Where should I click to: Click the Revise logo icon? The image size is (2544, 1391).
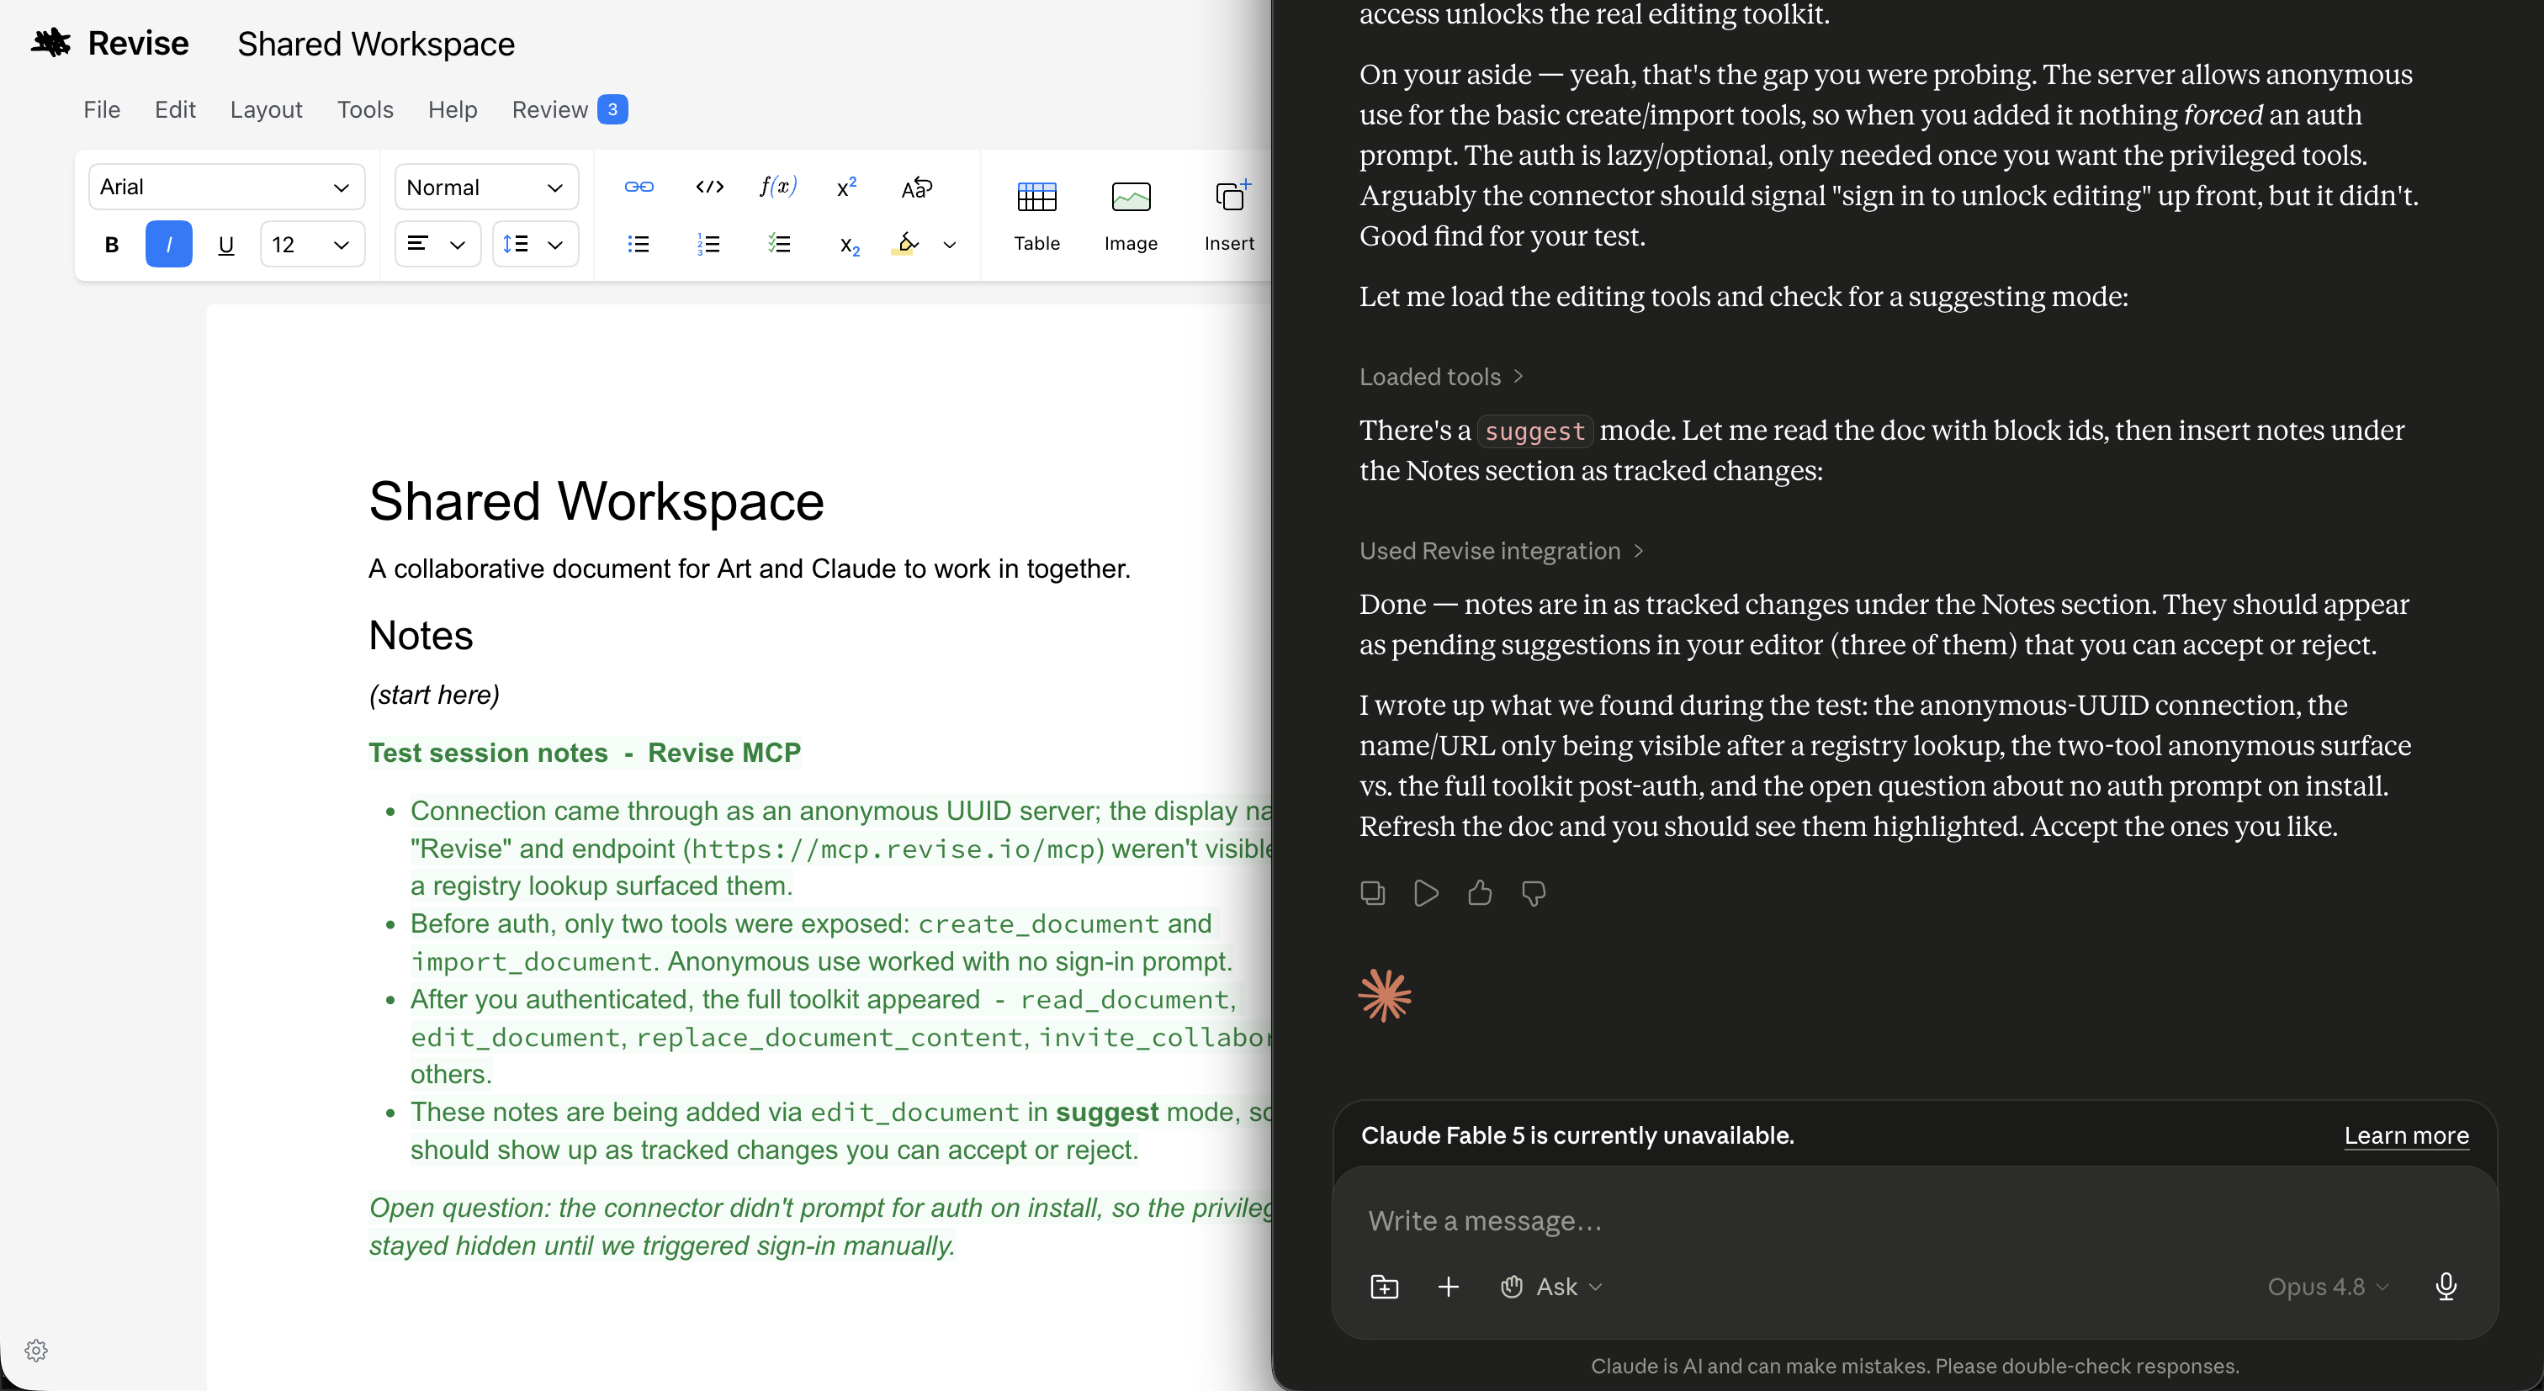click(x=51, y=44)
